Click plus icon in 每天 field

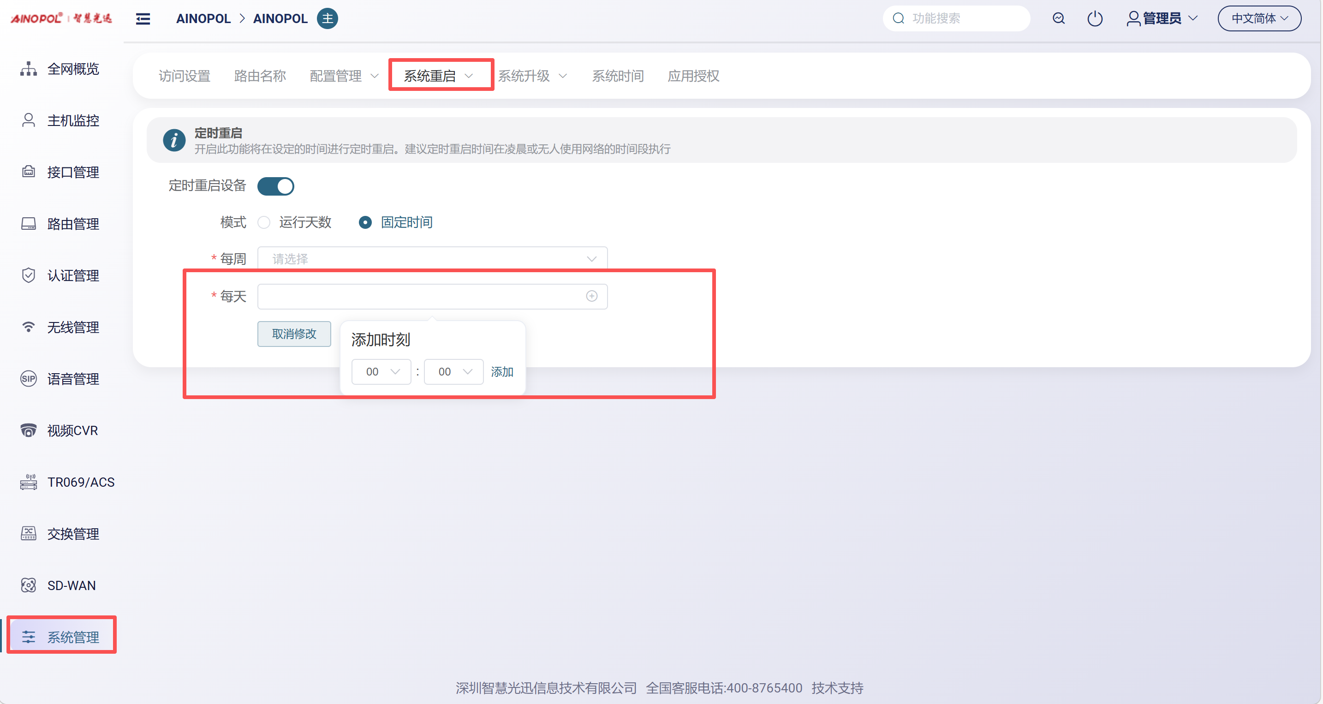pos(592,296)
